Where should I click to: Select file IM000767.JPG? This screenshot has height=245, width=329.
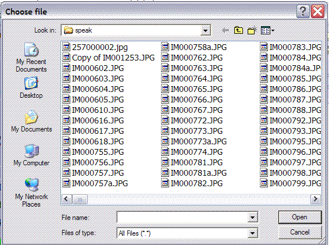pos(192,110)
